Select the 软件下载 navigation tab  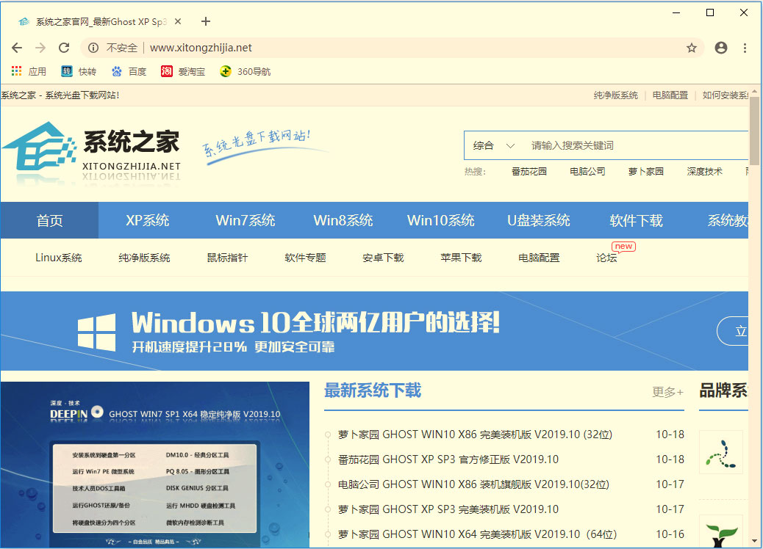pos(636,220)
